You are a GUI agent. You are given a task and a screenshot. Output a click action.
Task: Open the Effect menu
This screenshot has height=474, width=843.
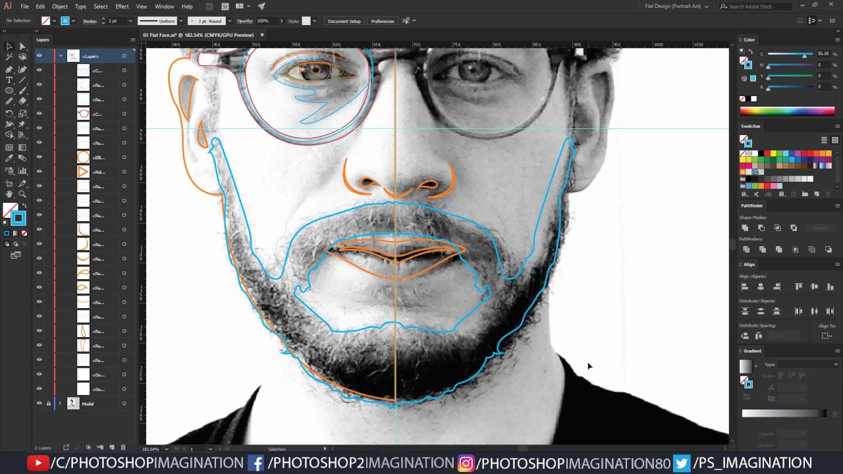[122, 7]
